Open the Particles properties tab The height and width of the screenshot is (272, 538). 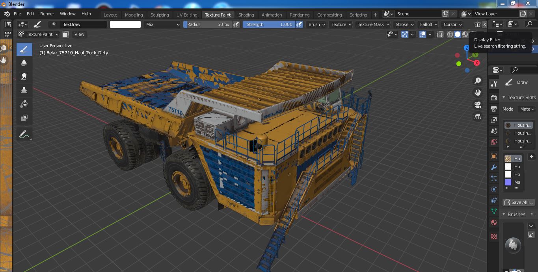click(493, 178)
